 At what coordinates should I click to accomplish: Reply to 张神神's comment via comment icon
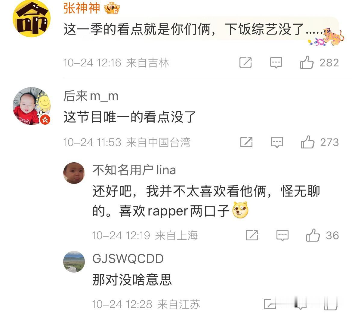[x=276, y=62]
